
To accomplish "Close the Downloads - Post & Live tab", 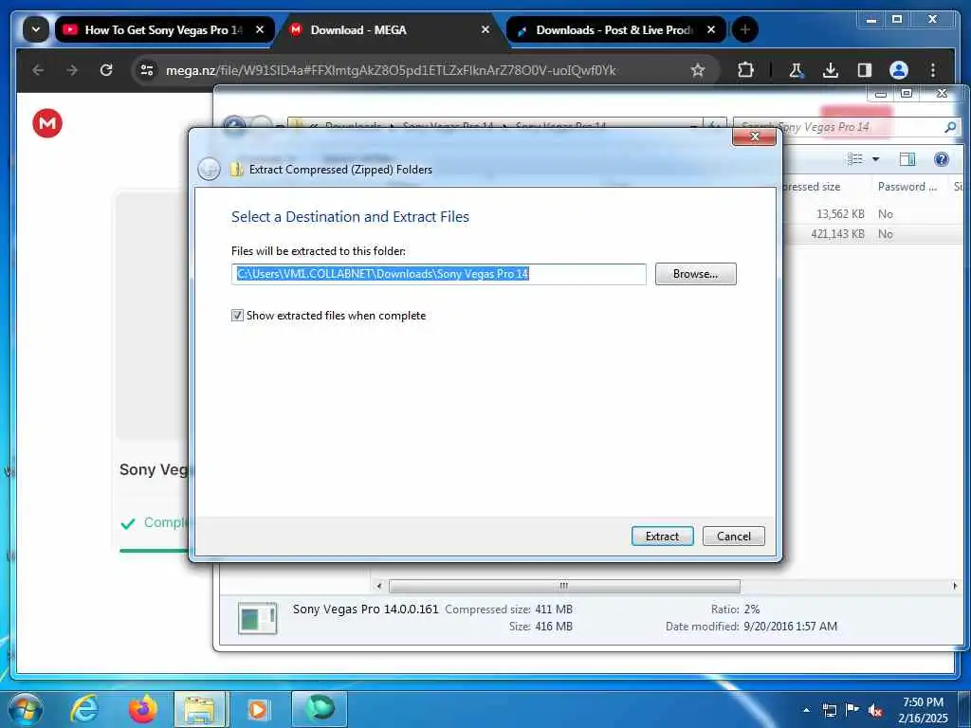I will coord(711,29).
